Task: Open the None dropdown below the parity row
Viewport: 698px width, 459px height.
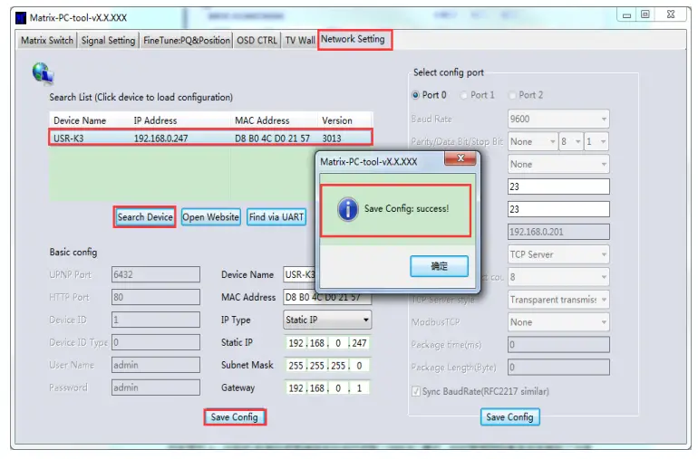Action: click(x=558, y=165)
